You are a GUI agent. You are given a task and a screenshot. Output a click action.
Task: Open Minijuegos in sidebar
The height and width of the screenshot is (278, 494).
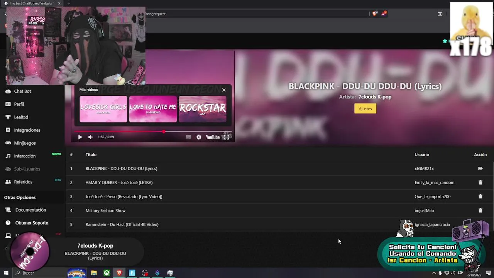tap(25, 143)
